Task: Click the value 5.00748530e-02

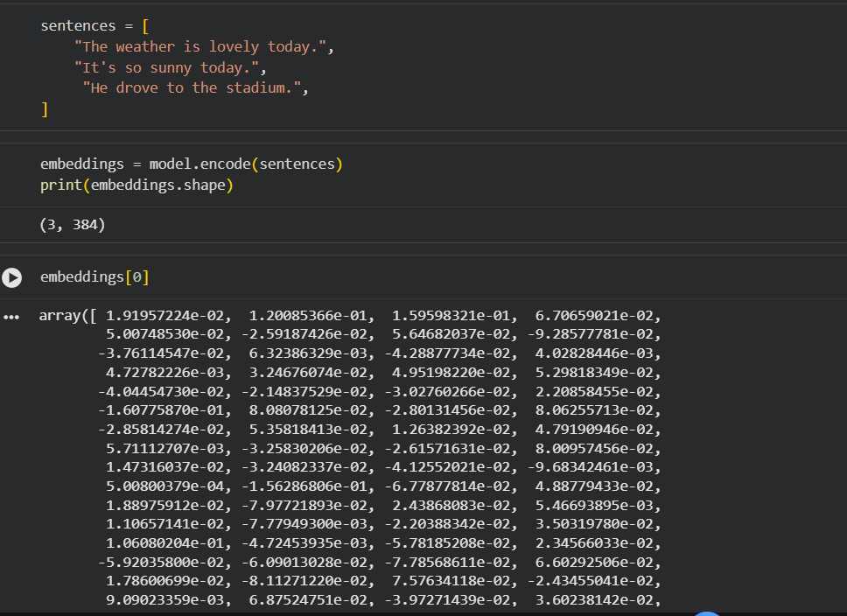Action: click(x=164, y=334)
